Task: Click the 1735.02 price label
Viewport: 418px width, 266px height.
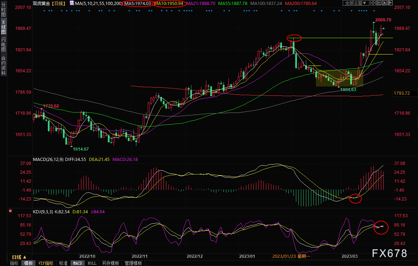Action: [51, 106]
